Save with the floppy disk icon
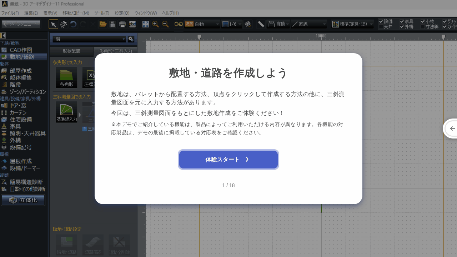This screenshot has height=257, width=457. 112,24
